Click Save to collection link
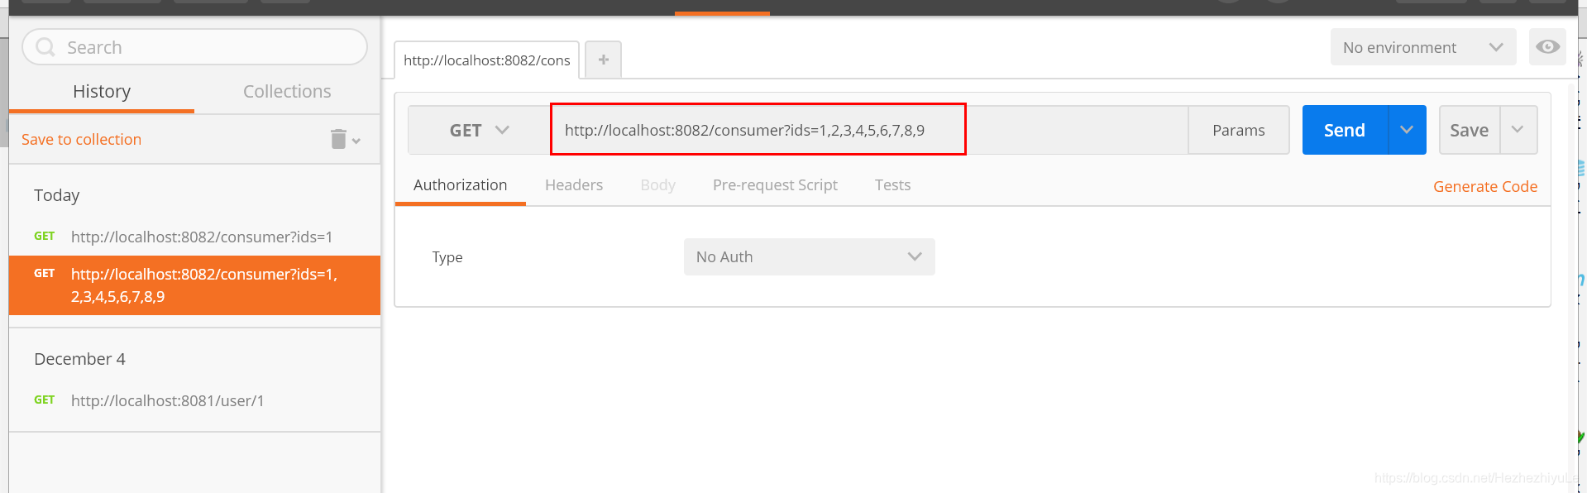1587x493 pixels. pyautogui.click(x=81, y=140)
